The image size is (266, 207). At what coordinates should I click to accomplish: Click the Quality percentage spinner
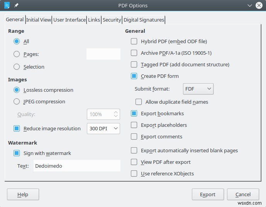(103, 114)
